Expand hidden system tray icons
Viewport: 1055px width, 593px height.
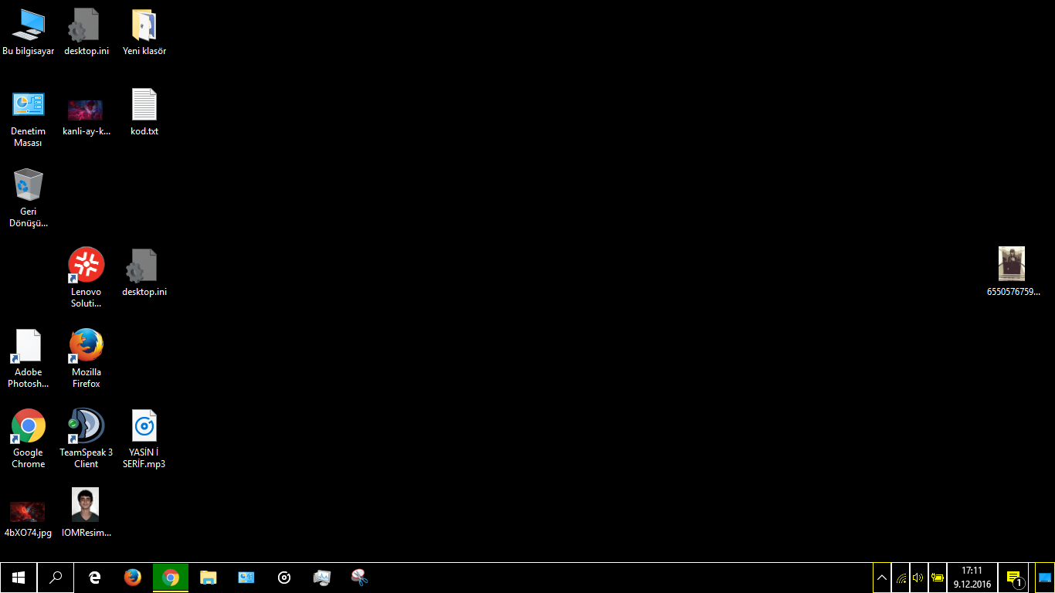(x=882, y=578)
